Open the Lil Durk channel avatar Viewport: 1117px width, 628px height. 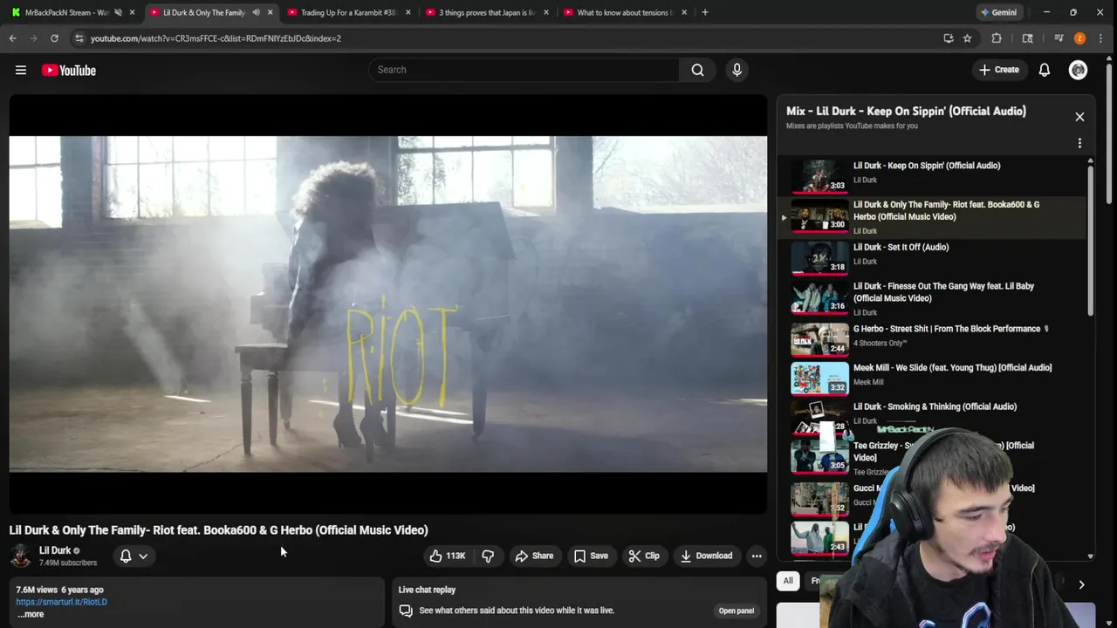pos(21,556)
